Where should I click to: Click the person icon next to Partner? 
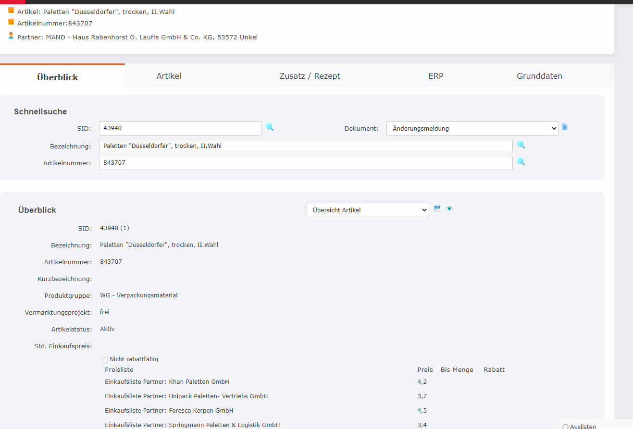pyautogui.click(x=11, y=36)
